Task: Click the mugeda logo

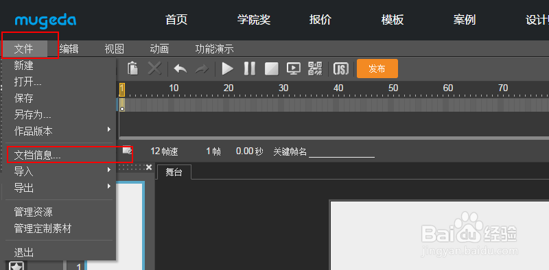Action: [45, 21]
